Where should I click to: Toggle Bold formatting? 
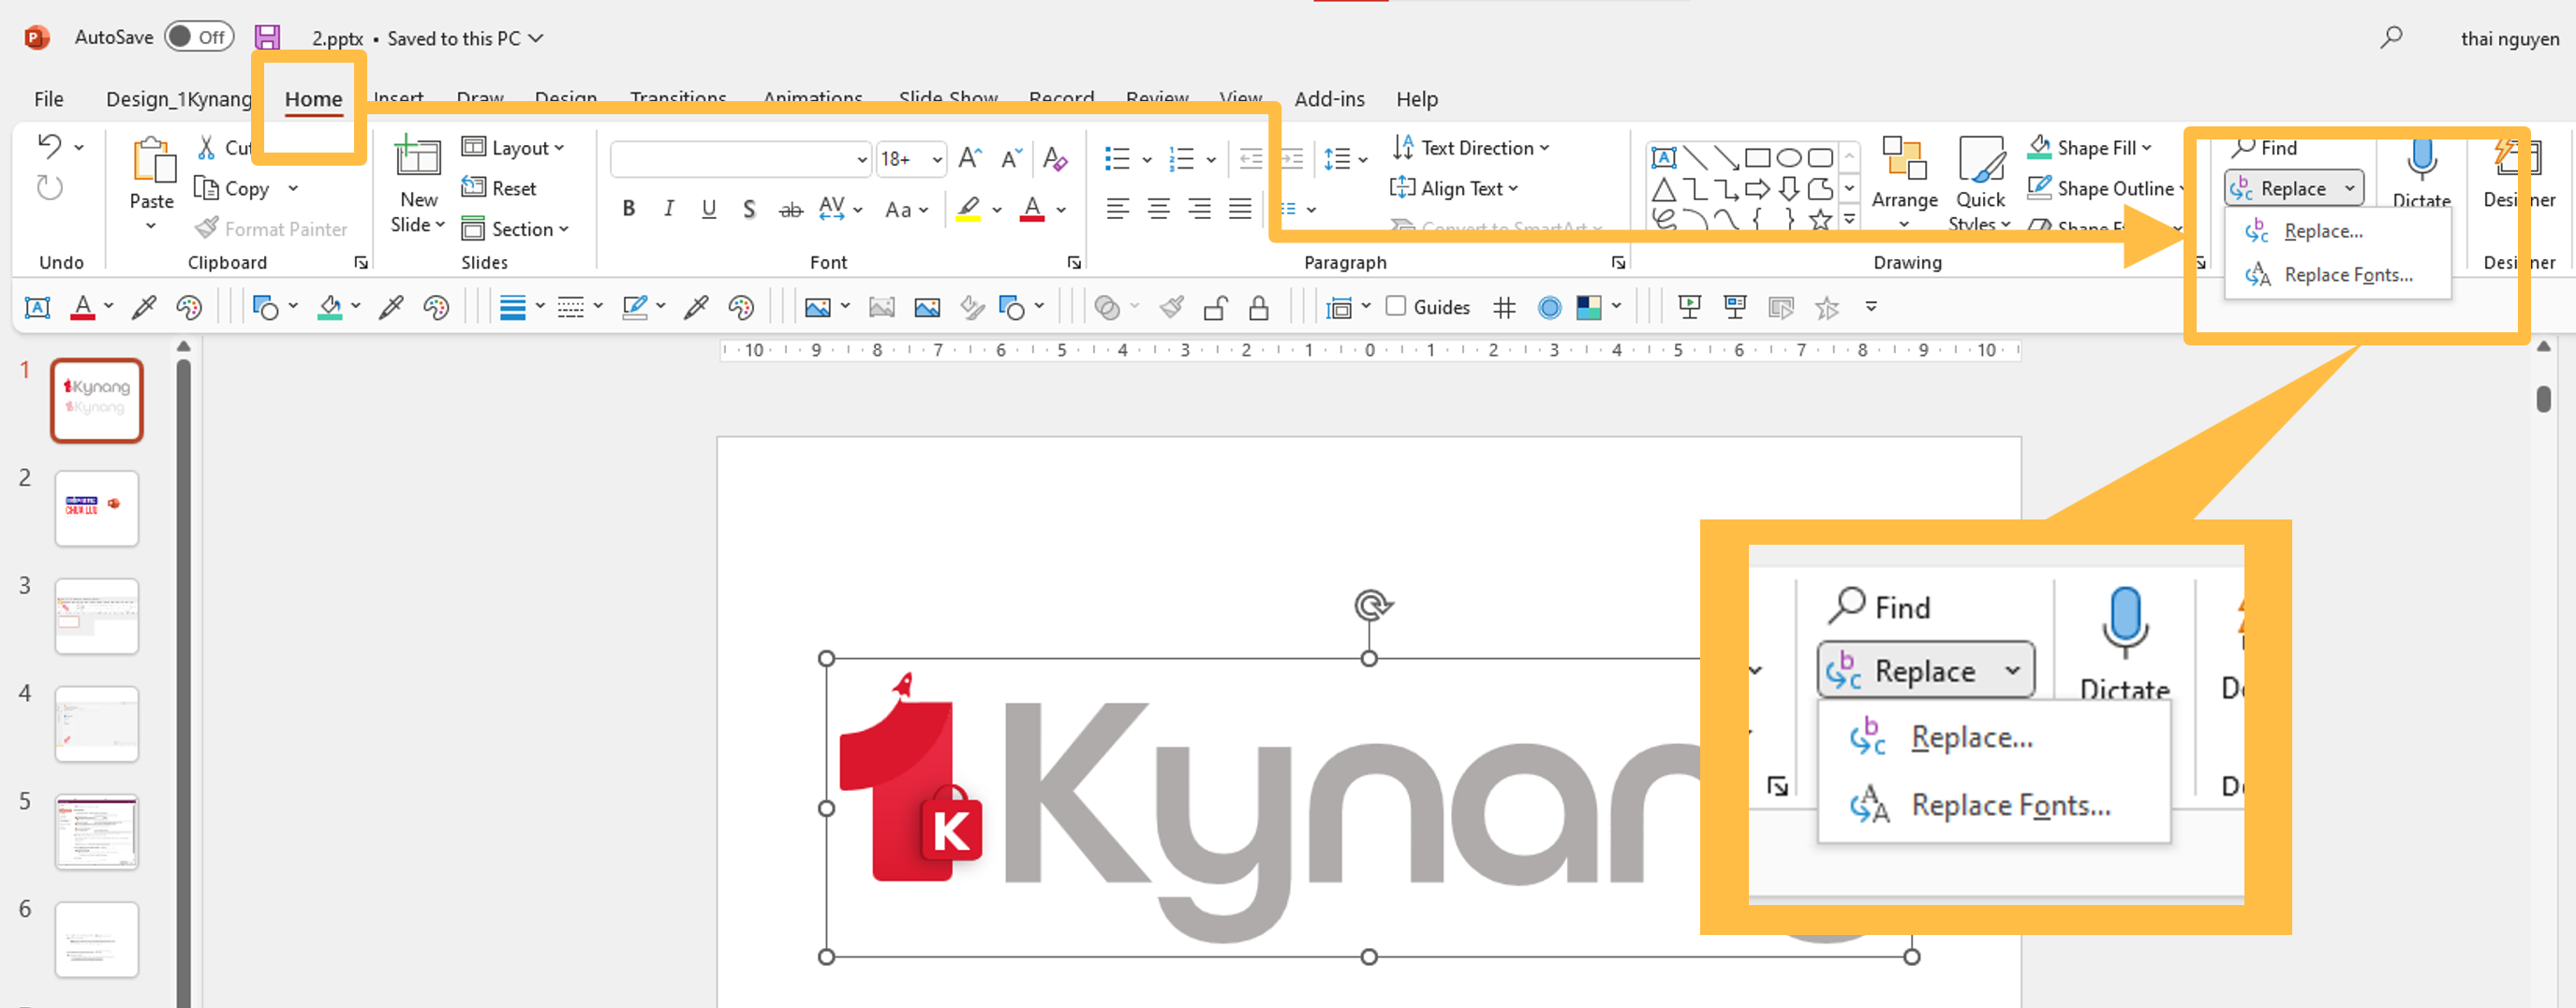(x=628, y=209)
